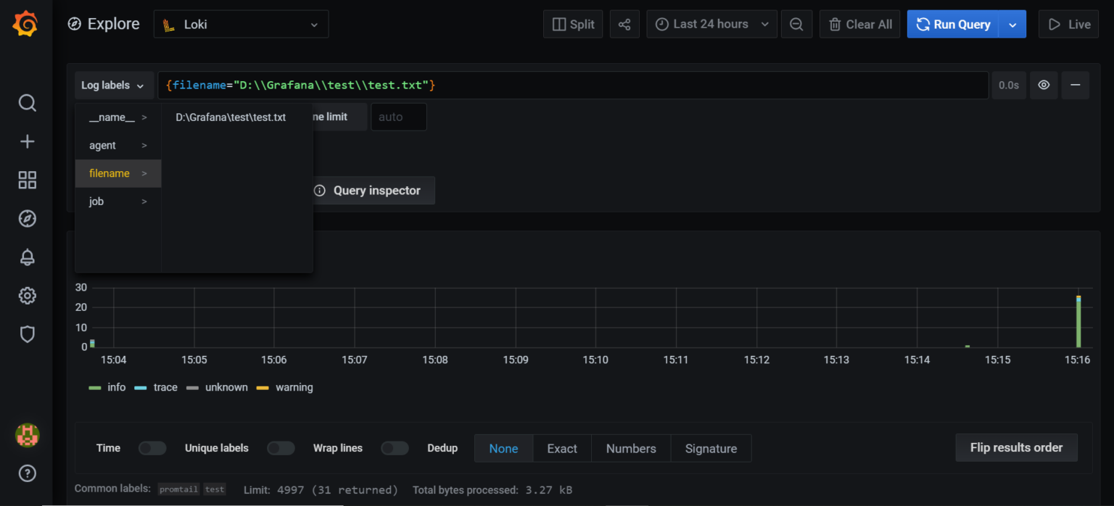The height and width of the screenshot is (506, 1114).
Task: Click the Clear All button
Action: point(860,24)
